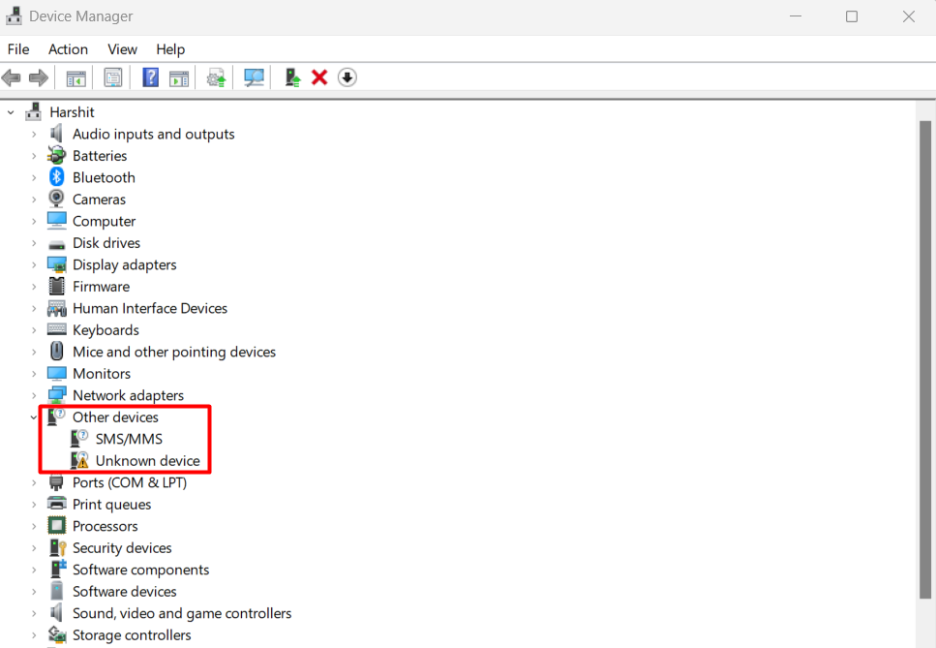Click the Help question mark toolbar icon
The image size is (936, 648).
[150, 77]
